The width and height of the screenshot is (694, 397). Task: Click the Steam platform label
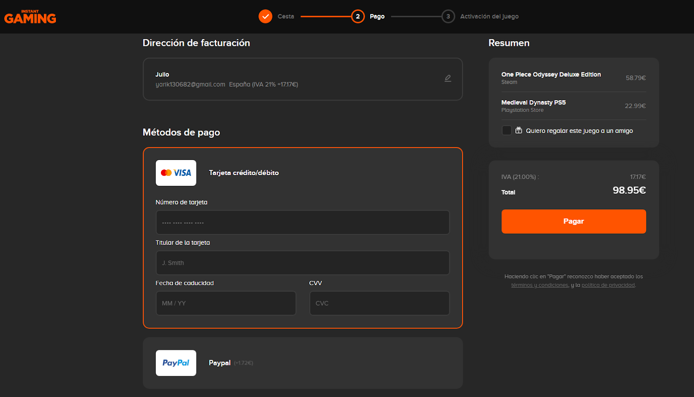509,82
